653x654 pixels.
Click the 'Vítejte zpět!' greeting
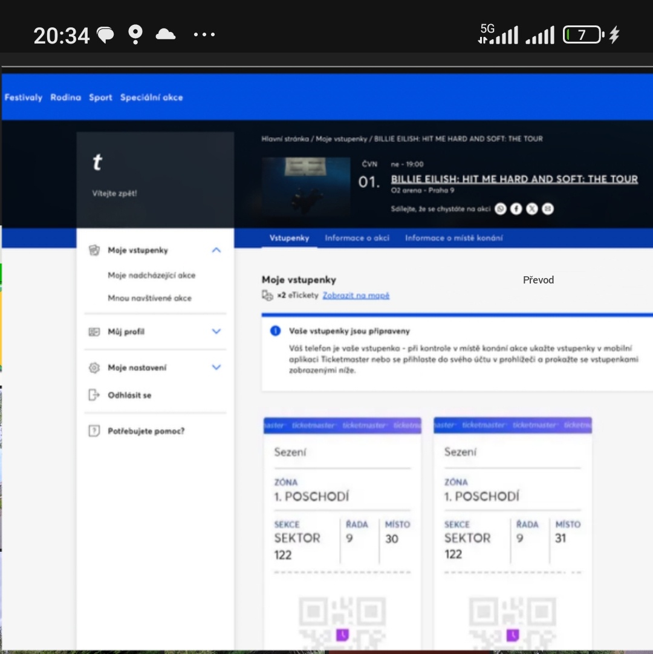[x=114, y=193]
